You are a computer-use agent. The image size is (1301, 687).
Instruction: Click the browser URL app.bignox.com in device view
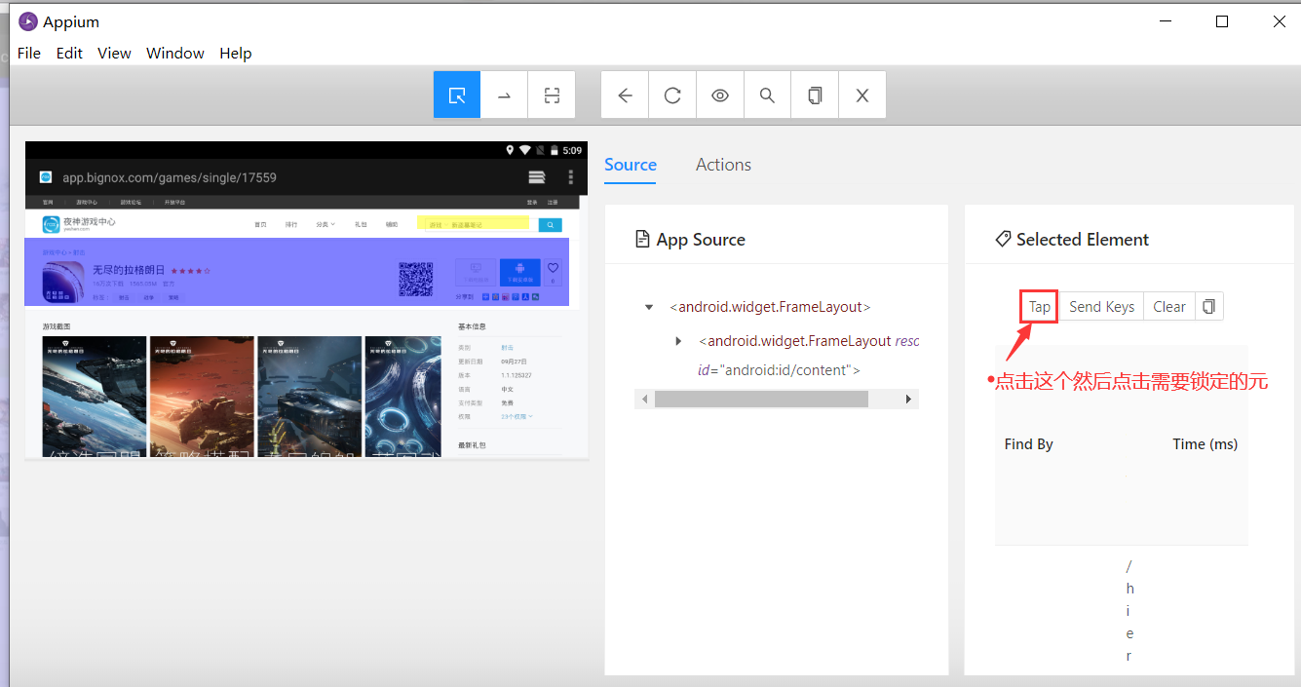pyautogui.click(x=170, y=177)
